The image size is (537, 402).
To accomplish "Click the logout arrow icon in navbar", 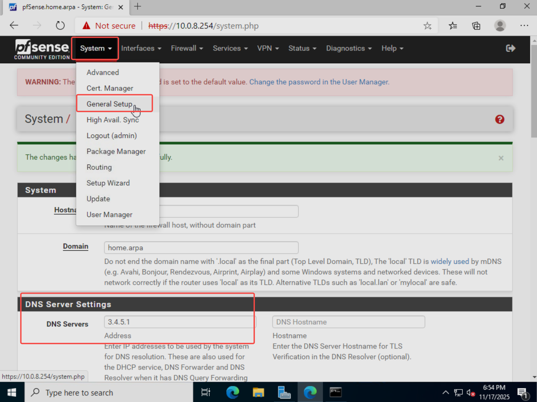I will click(x=511, y=48).
